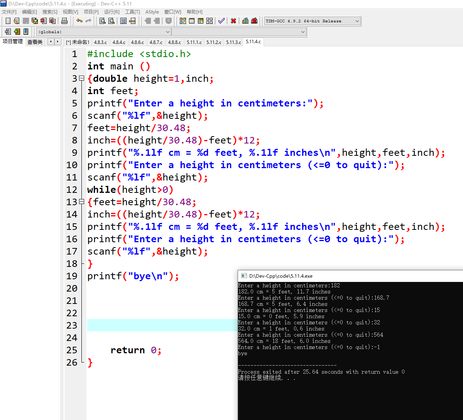Click the Go to line icon
Image resolution: width=463 pixels, height=420 pixels.
pyautogui.click(x=132, y=21)
